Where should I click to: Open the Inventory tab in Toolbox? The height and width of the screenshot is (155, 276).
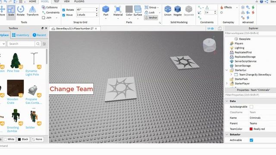(21, 35)
